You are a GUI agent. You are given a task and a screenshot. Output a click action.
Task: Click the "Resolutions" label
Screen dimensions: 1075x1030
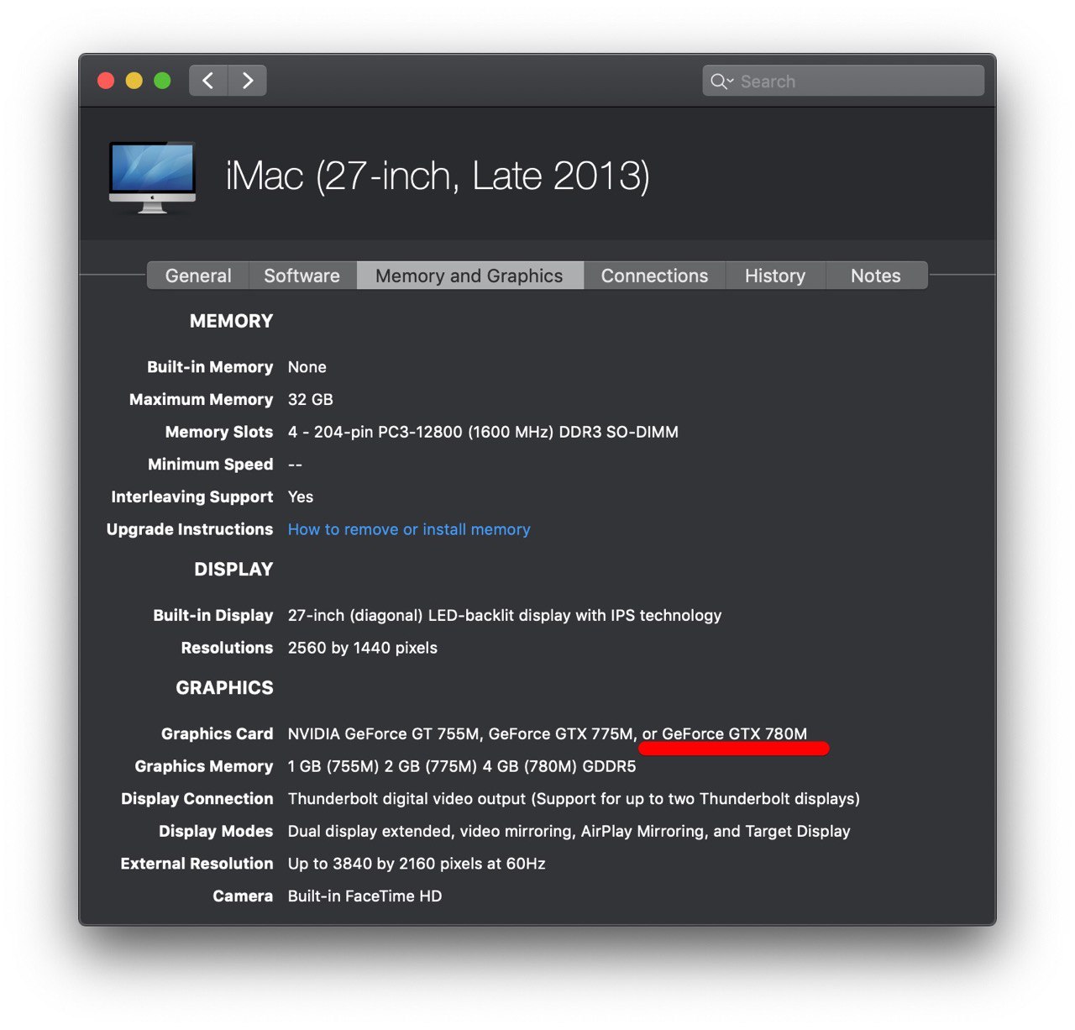(x=228, y=648)
